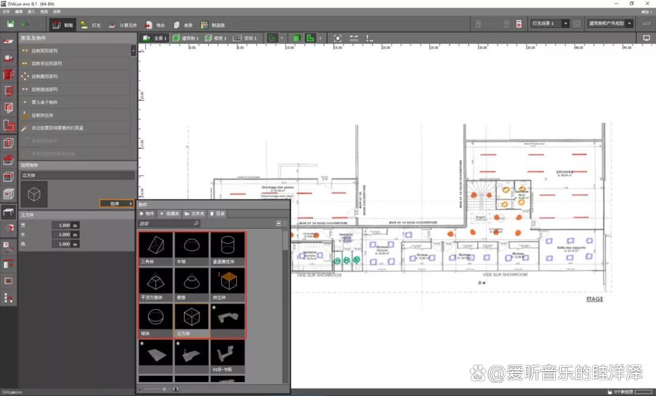The height and width of the screenshot is (396, 656).
Task: Open the 导出 export mode
Action: coord(155,25)
